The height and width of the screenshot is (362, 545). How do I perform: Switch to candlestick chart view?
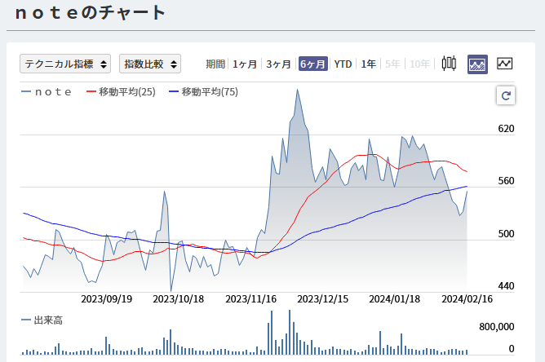tap(449, 64)
